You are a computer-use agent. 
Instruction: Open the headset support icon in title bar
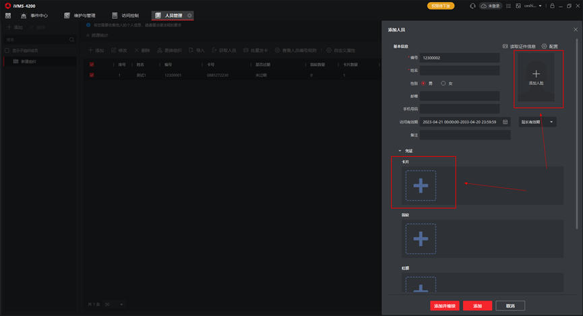pyautogui.click(x=472, y=6)
